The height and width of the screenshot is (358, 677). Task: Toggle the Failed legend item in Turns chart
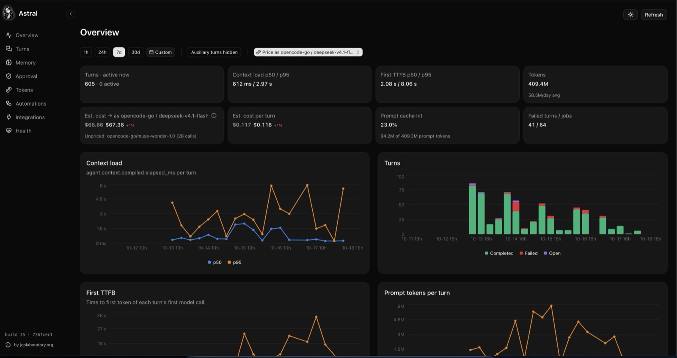(x=528, y=253)
